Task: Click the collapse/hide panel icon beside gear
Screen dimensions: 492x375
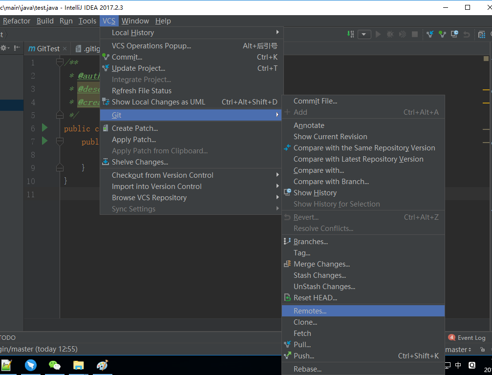Action: click(17, 48)
